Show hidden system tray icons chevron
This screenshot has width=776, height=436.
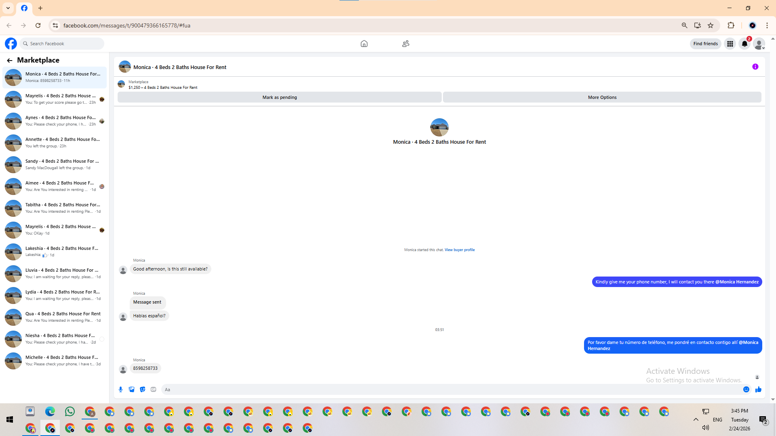coord(696,419)
